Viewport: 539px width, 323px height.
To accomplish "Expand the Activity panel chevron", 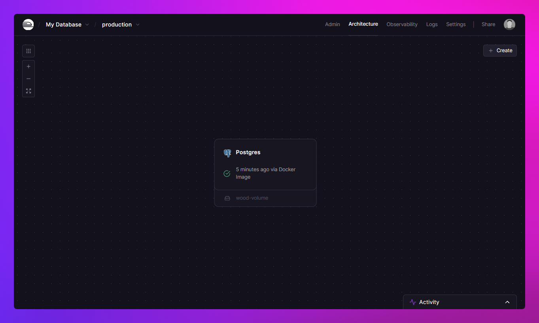I will tap(507, 302).
